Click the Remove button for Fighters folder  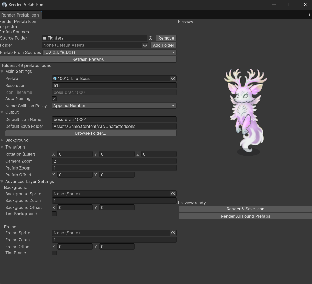(166, 38)
